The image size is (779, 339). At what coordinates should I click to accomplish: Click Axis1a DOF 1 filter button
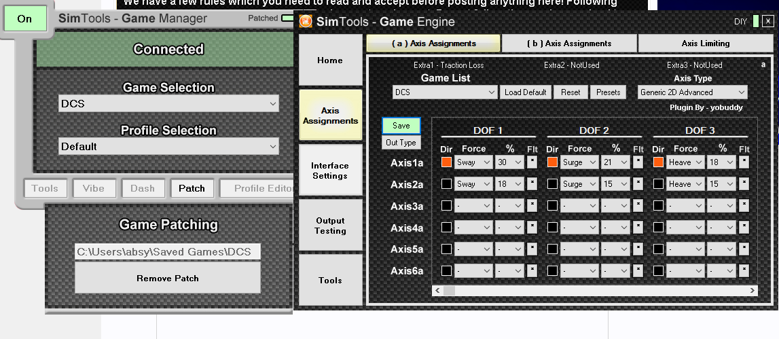pyautogui.click(x=532, y=162)
